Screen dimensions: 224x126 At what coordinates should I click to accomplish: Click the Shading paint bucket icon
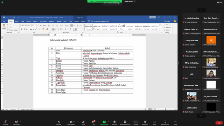pos(70,29)
